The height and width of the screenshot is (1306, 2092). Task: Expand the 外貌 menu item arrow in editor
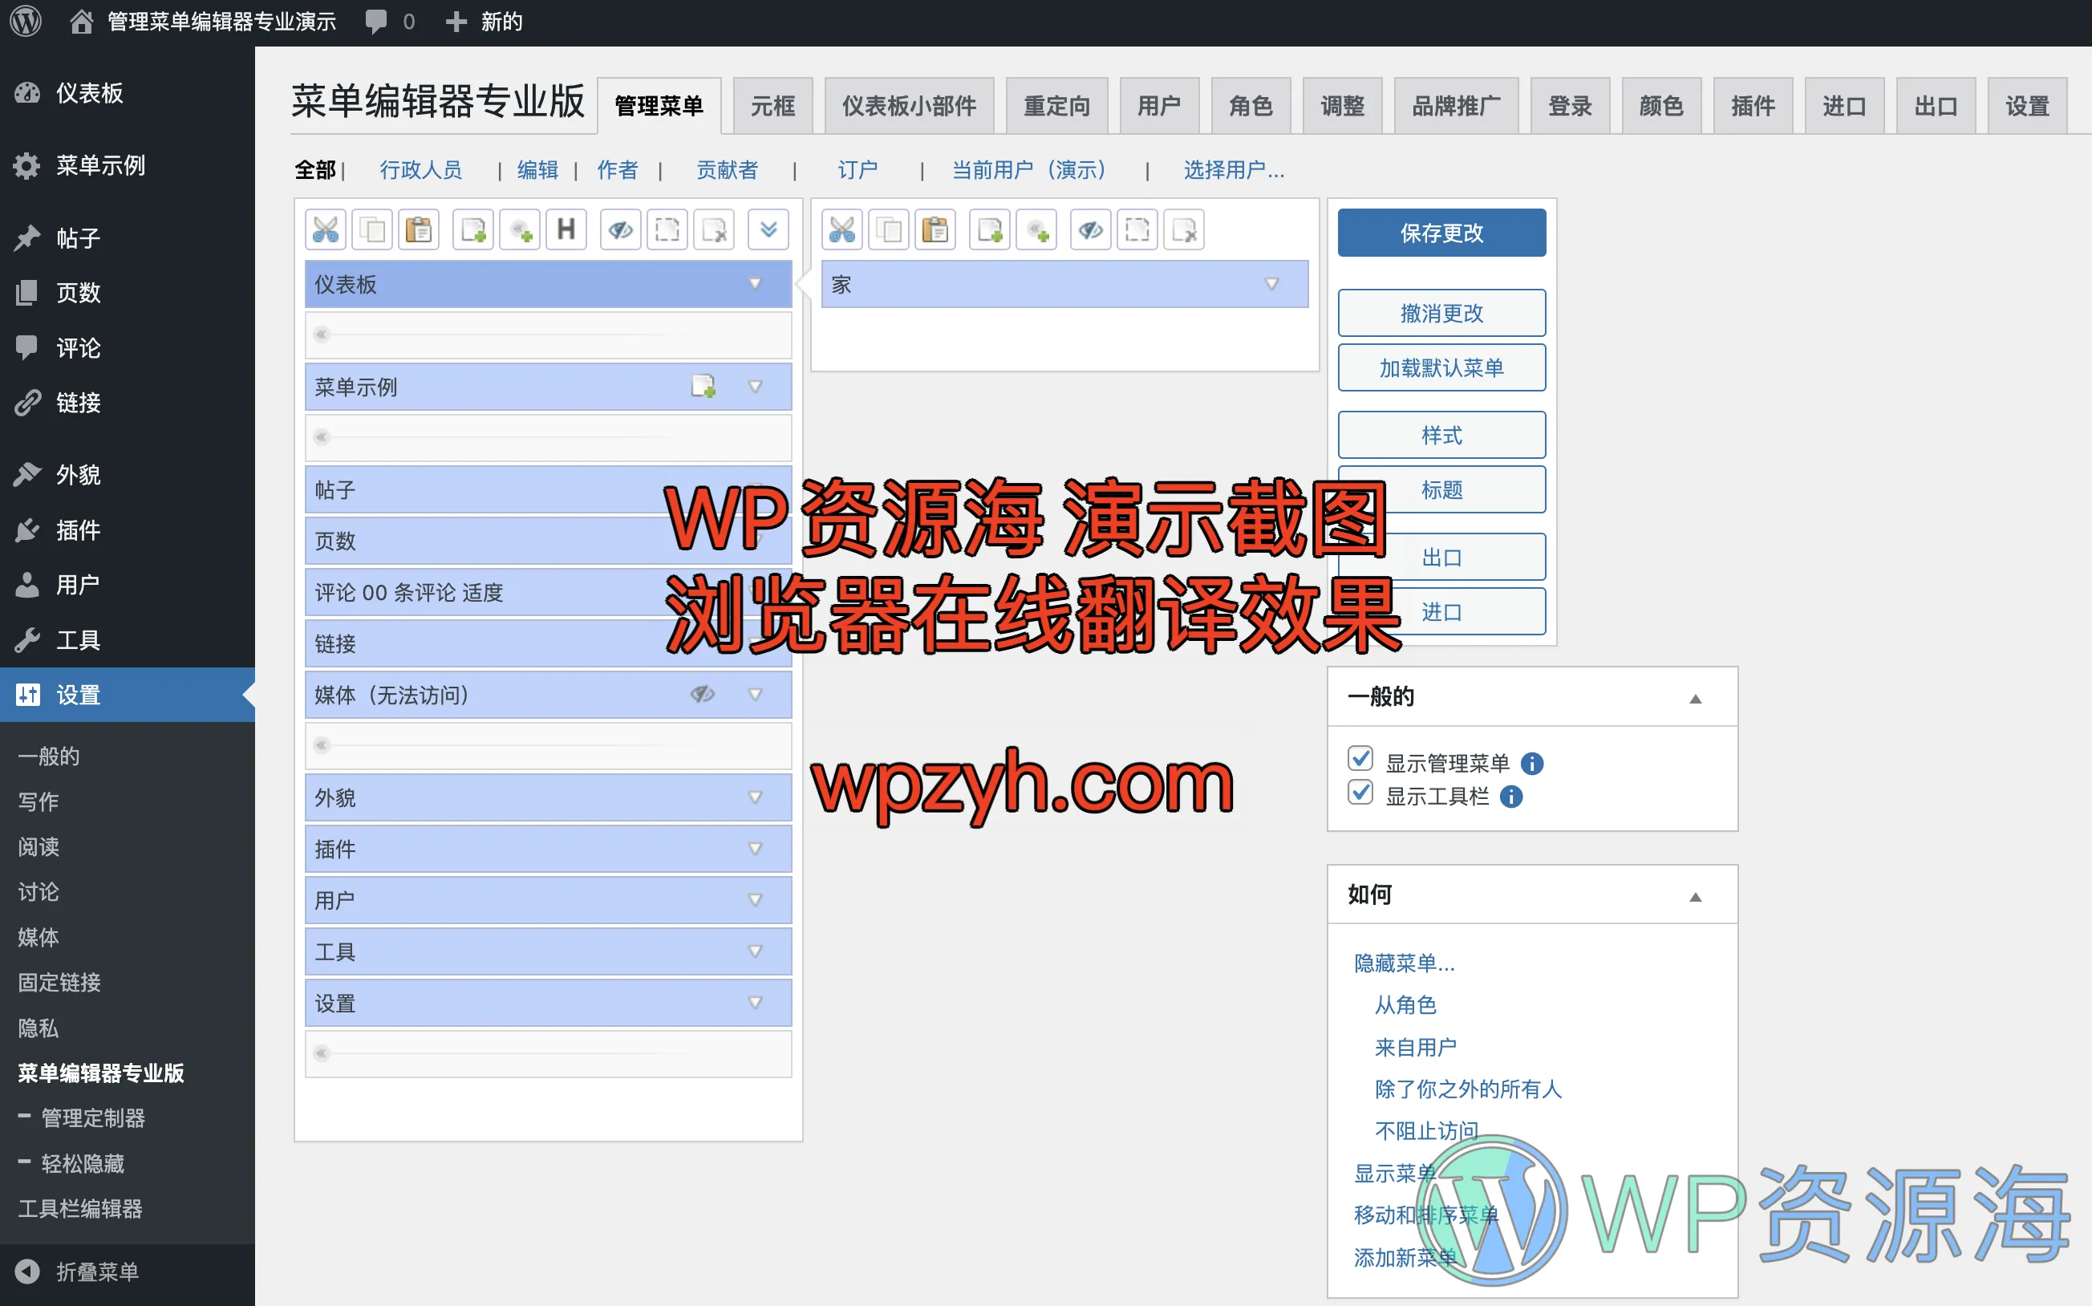pyautogui.click(x=755, y=797)
